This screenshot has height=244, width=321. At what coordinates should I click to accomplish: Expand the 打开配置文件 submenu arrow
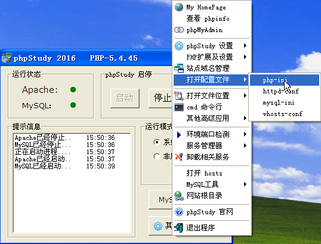pos(245,79)
